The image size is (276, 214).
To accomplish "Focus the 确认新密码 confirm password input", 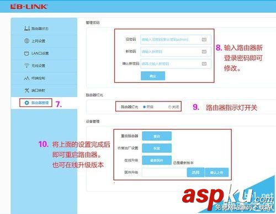I will click(x=176, y=64).
